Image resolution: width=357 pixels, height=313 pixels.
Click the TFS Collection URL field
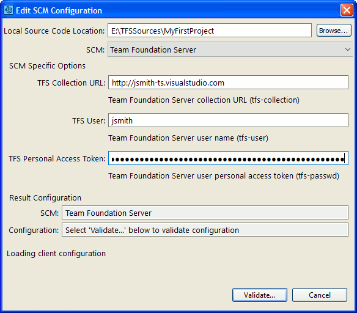(228, 83)
